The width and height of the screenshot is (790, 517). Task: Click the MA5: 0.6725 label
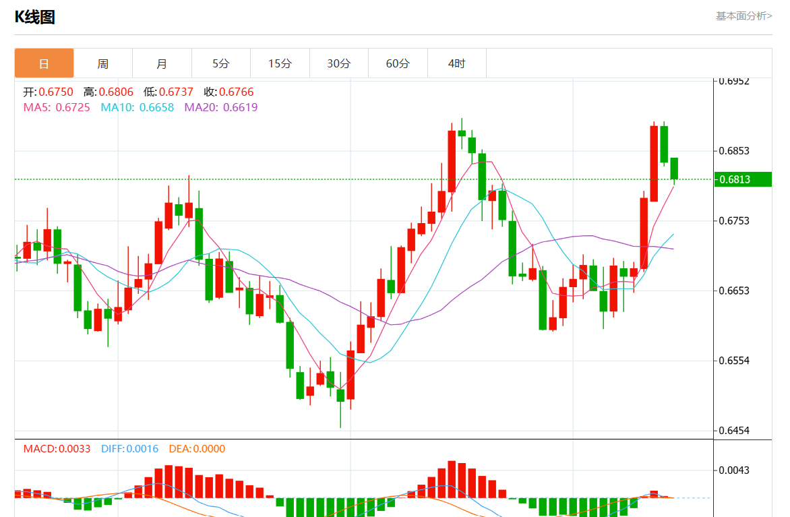[x=57, y=107]
